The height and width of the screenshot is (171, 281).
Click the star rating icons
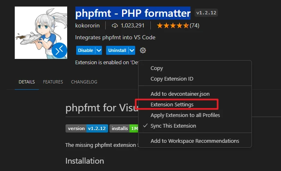point(172,25)
